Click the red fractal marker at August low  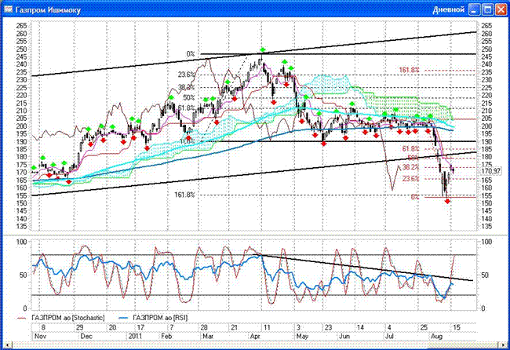click(x=448, y=202)
